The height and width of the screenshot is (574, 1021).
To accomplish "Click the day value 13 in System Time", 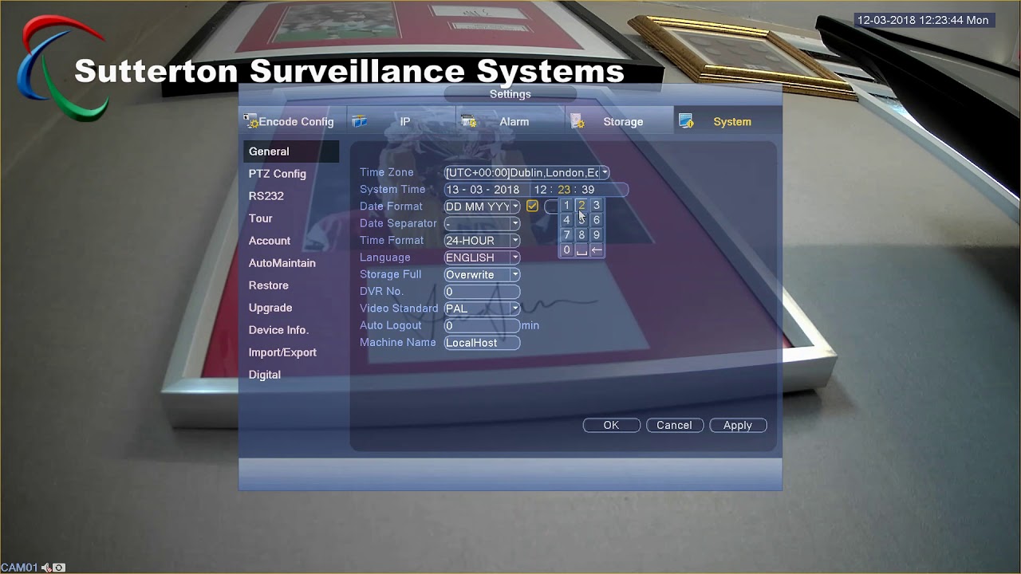I will coord(453,190).
